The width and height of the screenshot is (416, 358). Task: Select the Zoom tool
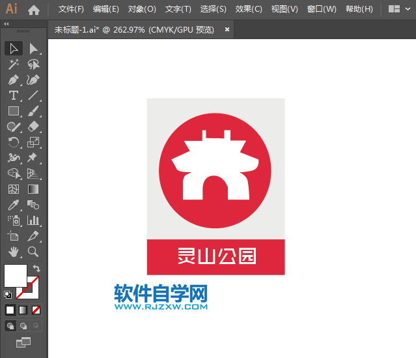point(33,252)
